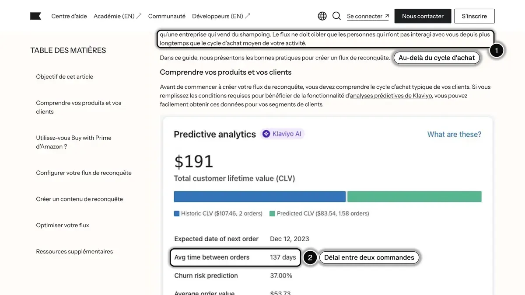Jump to Optimiser votre flux
The width and height of the screenshot is (525, 295).
(63, 225)
